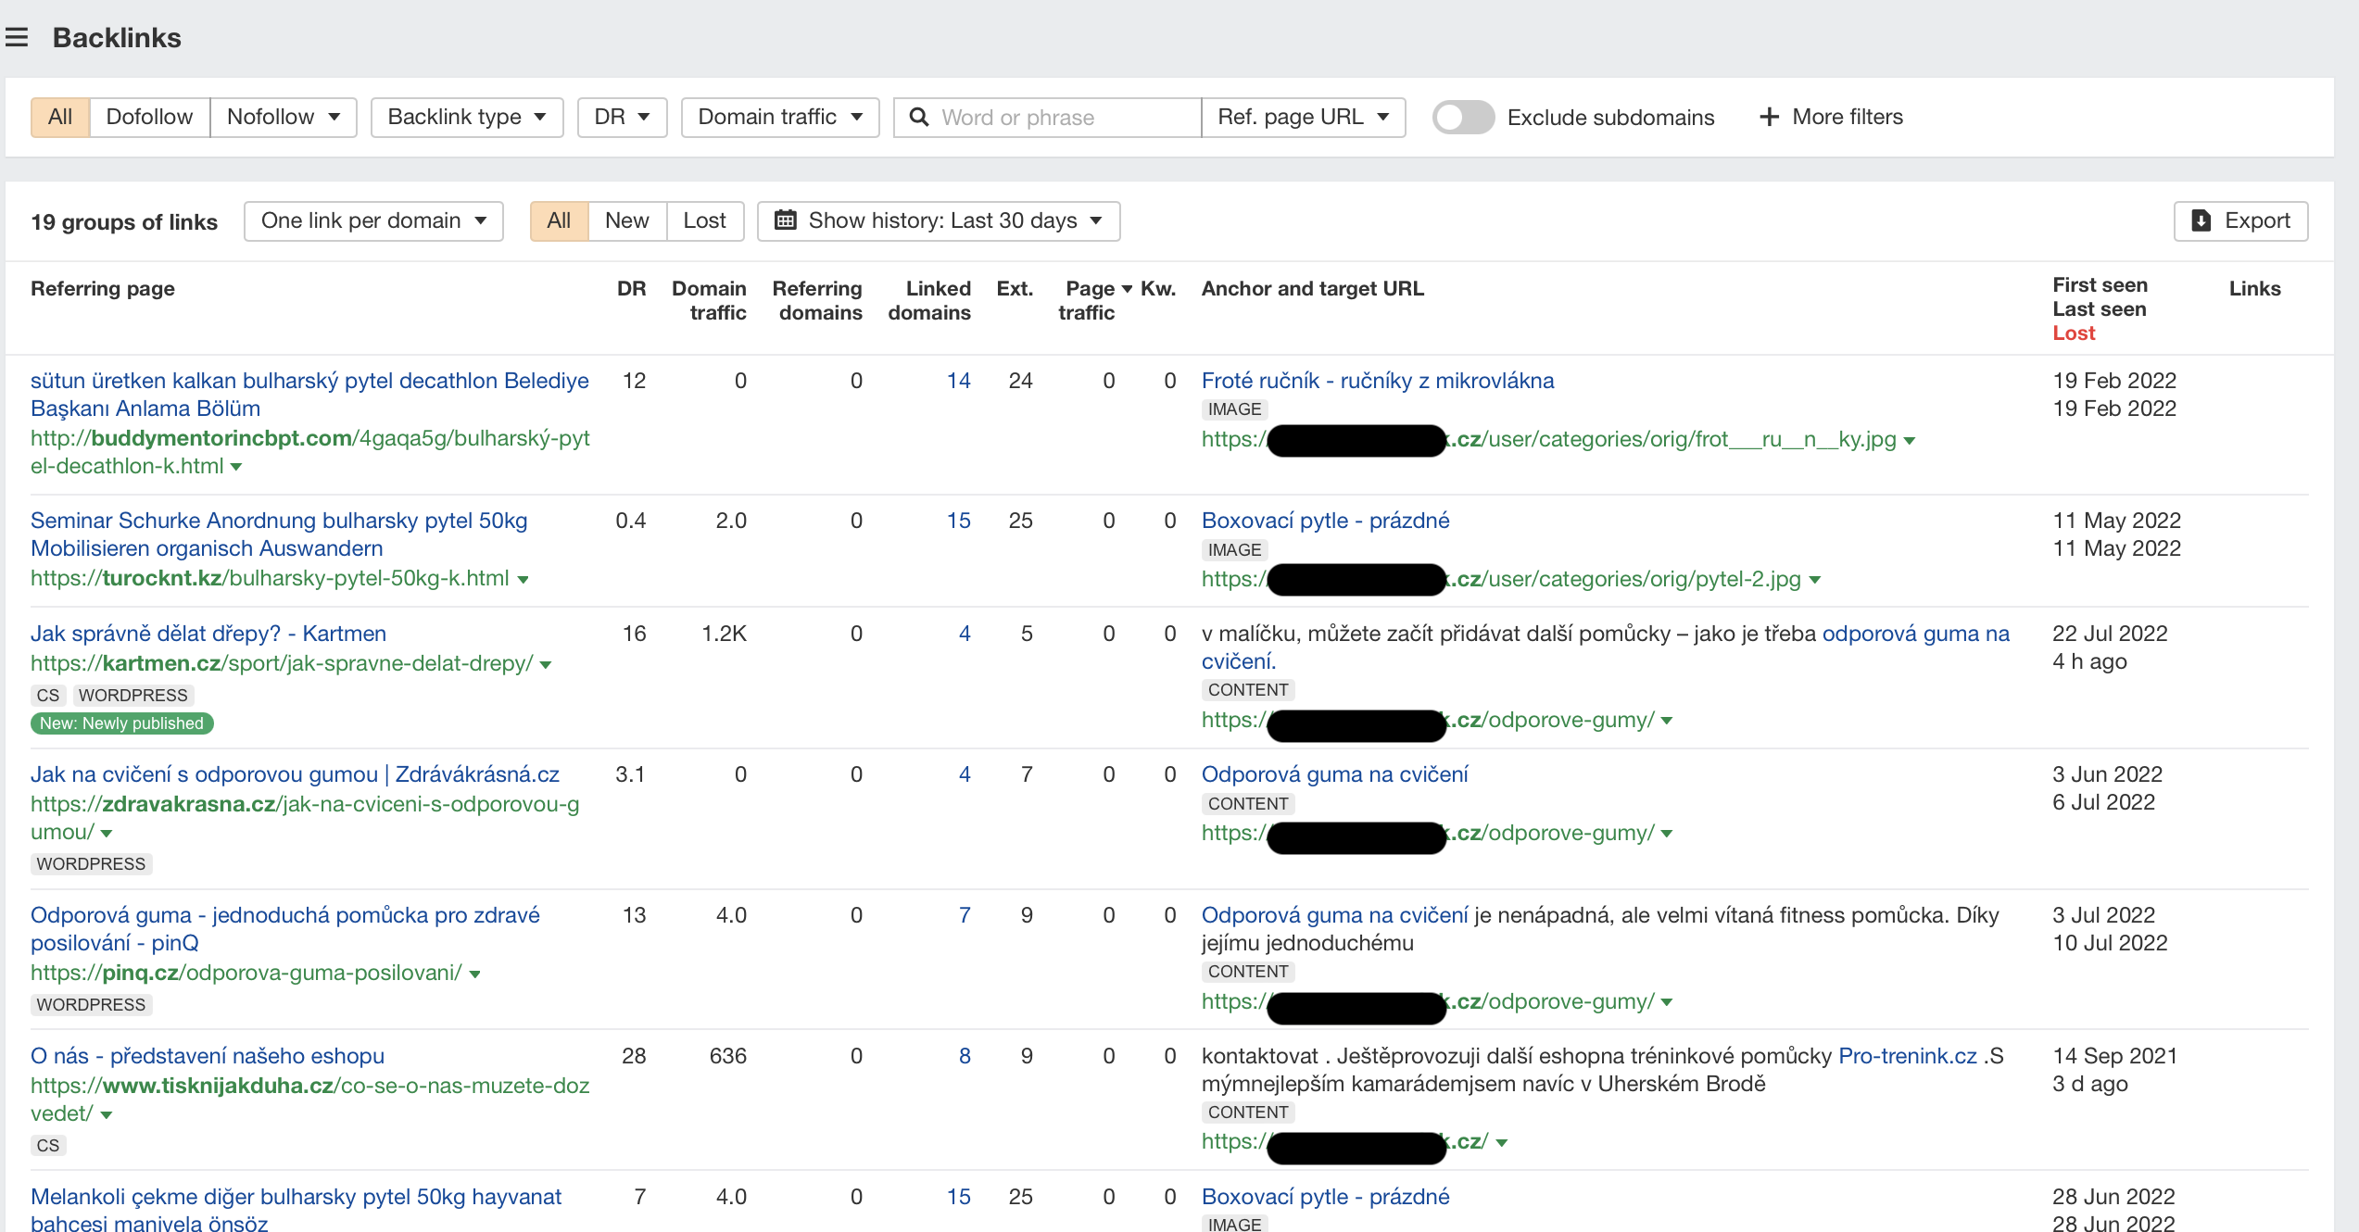Click the plus icon for More filters
The width and height of the screenshot is (2359, 1232).
coord(1769,117)
